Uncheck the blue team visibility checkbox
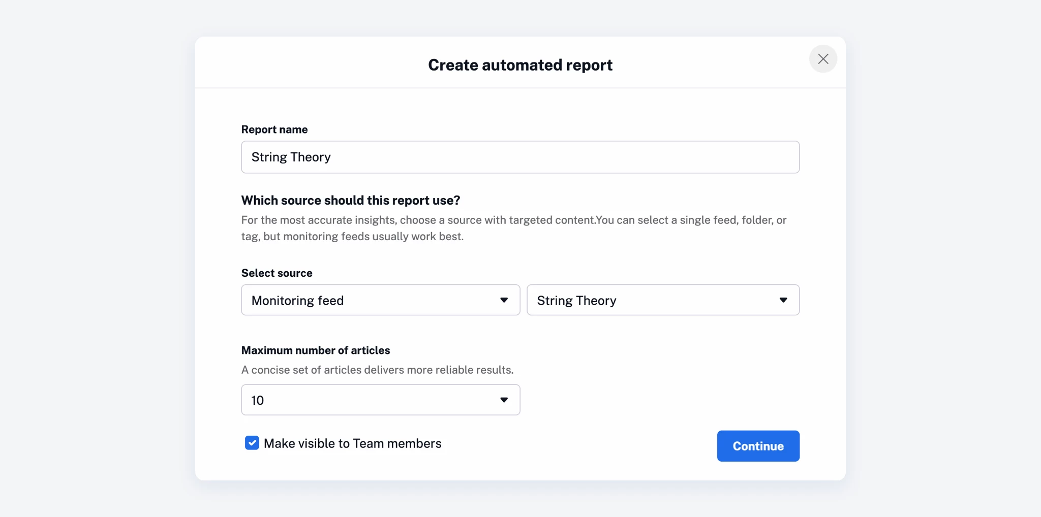 [252, 443]
